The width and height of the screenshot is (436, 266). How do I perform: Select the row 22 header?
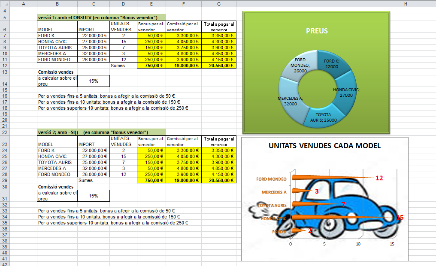click(5, 132)
